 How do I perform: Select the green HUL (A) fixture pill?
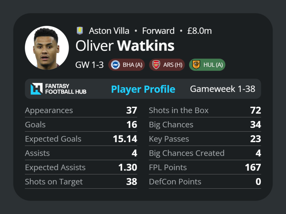point(207,65)
